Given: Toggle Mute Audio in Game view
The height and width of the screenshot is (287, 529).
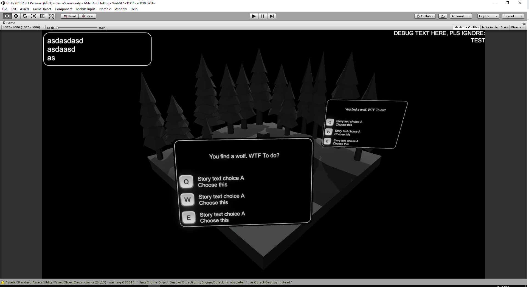Looking at the screenshot, I should click(489, 27).
